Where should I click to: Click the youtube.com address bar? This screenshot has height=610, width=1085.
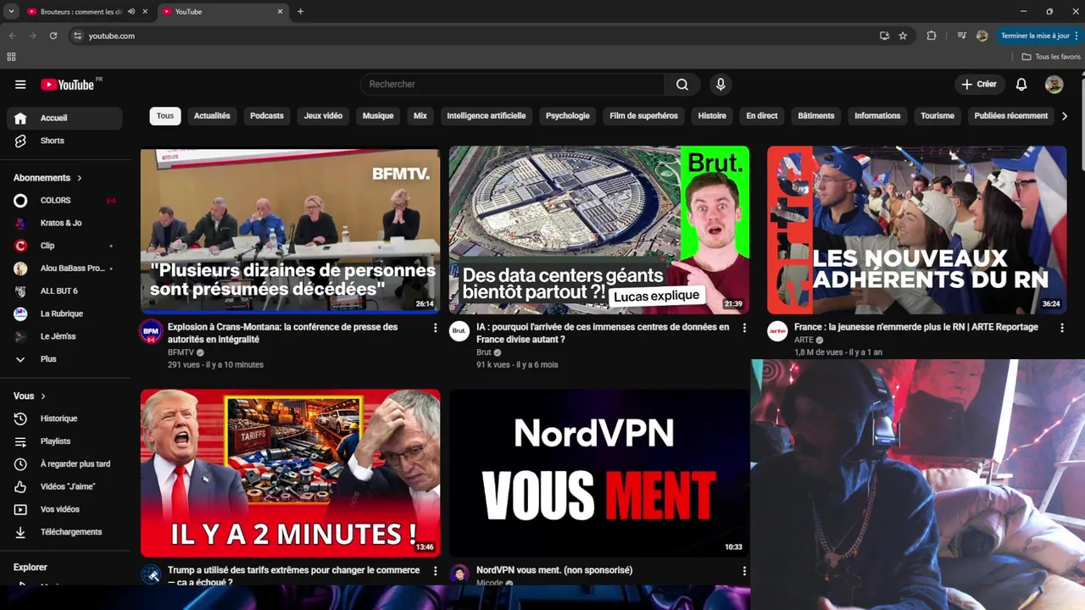tap(475, 36)
